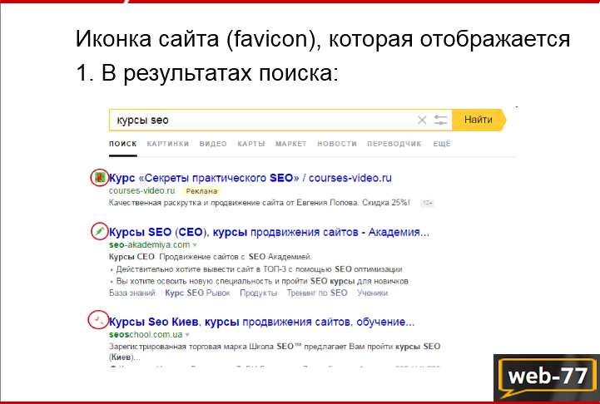The height and width of the screenshot is (404, 600).
Task: Click the seo-akademiya.com favicon
Action: click(x=100, y=231)
